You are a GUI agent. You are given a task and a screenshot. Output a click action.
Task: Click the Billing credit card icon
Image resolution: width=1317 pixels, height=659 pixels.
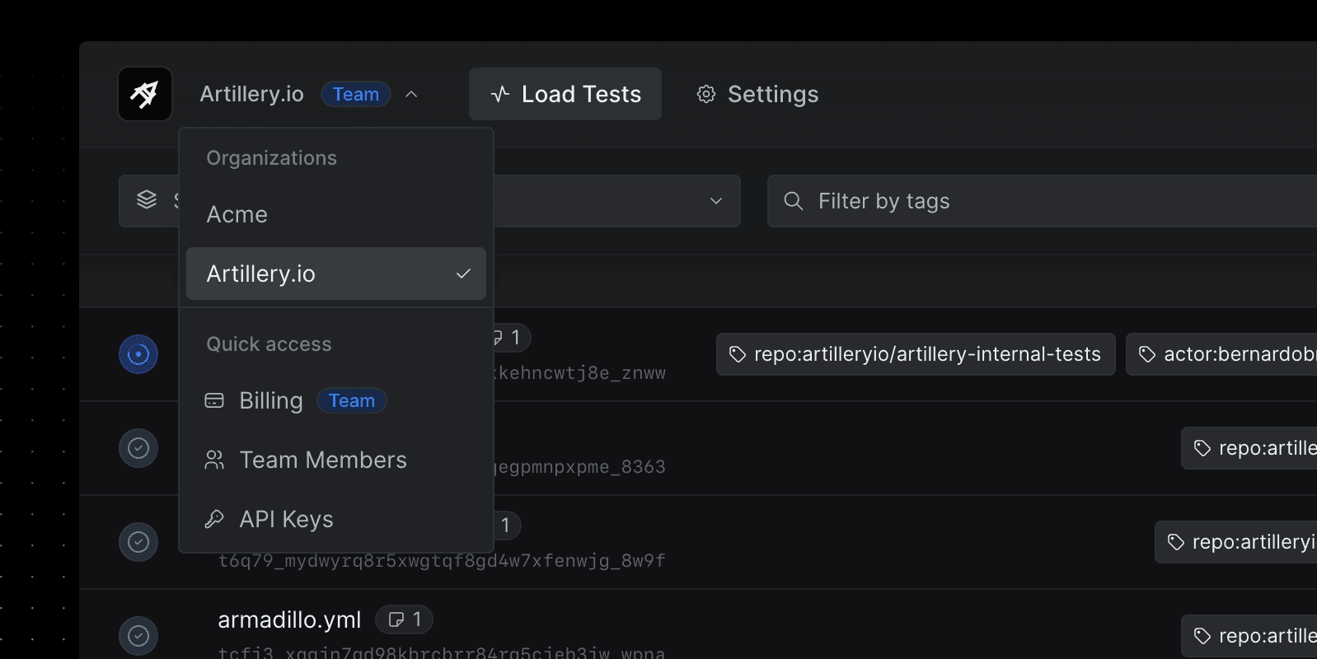(214, 400)
